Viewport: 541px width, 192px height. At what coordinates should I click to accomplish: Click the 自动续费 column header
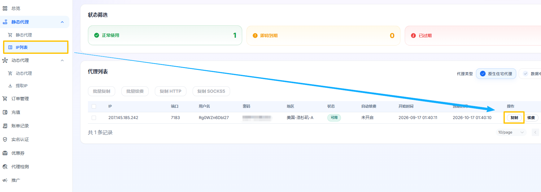(369, 106)
